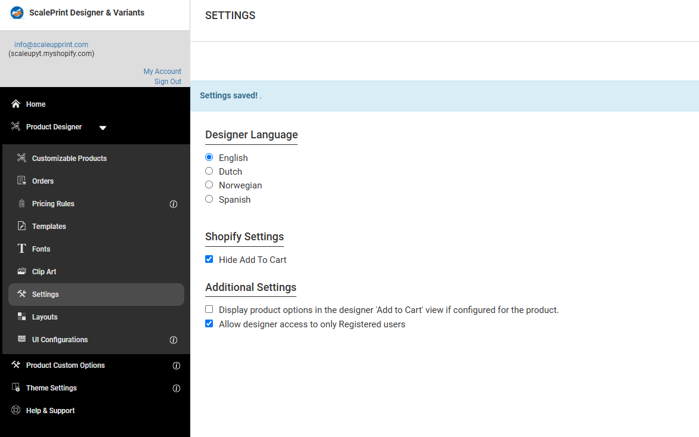Collapse the Product Designer dropdown arrow

pos(103,128)
